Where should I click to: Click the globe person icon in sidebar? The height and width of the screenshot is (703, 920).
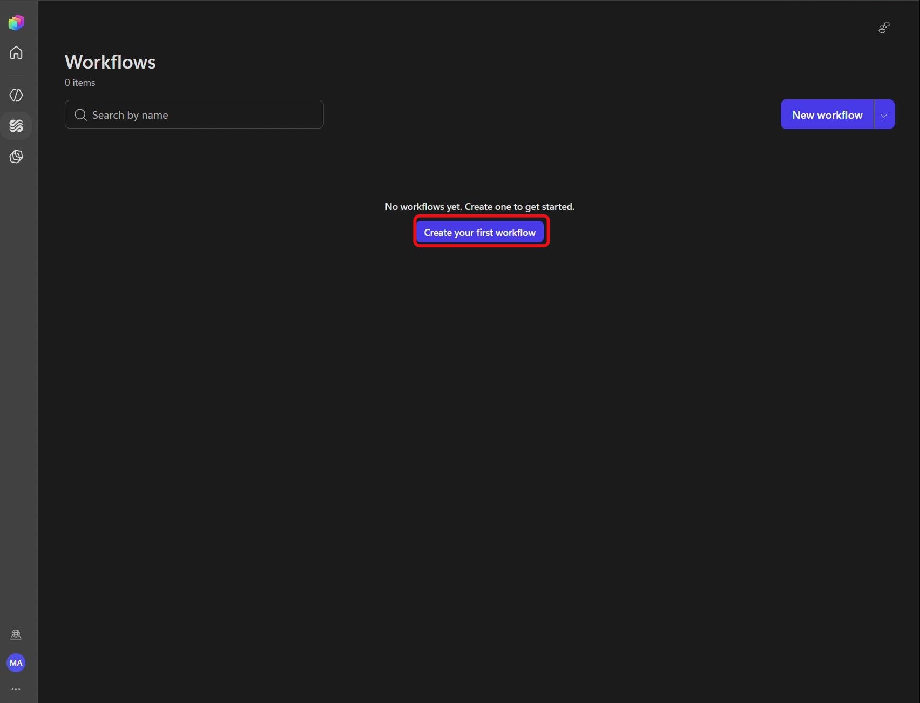click(16, 634)
